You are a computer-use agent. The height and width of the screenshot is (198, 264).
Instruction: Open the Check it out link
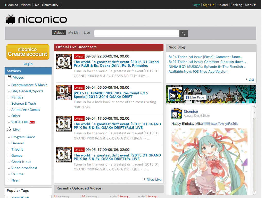21,162
